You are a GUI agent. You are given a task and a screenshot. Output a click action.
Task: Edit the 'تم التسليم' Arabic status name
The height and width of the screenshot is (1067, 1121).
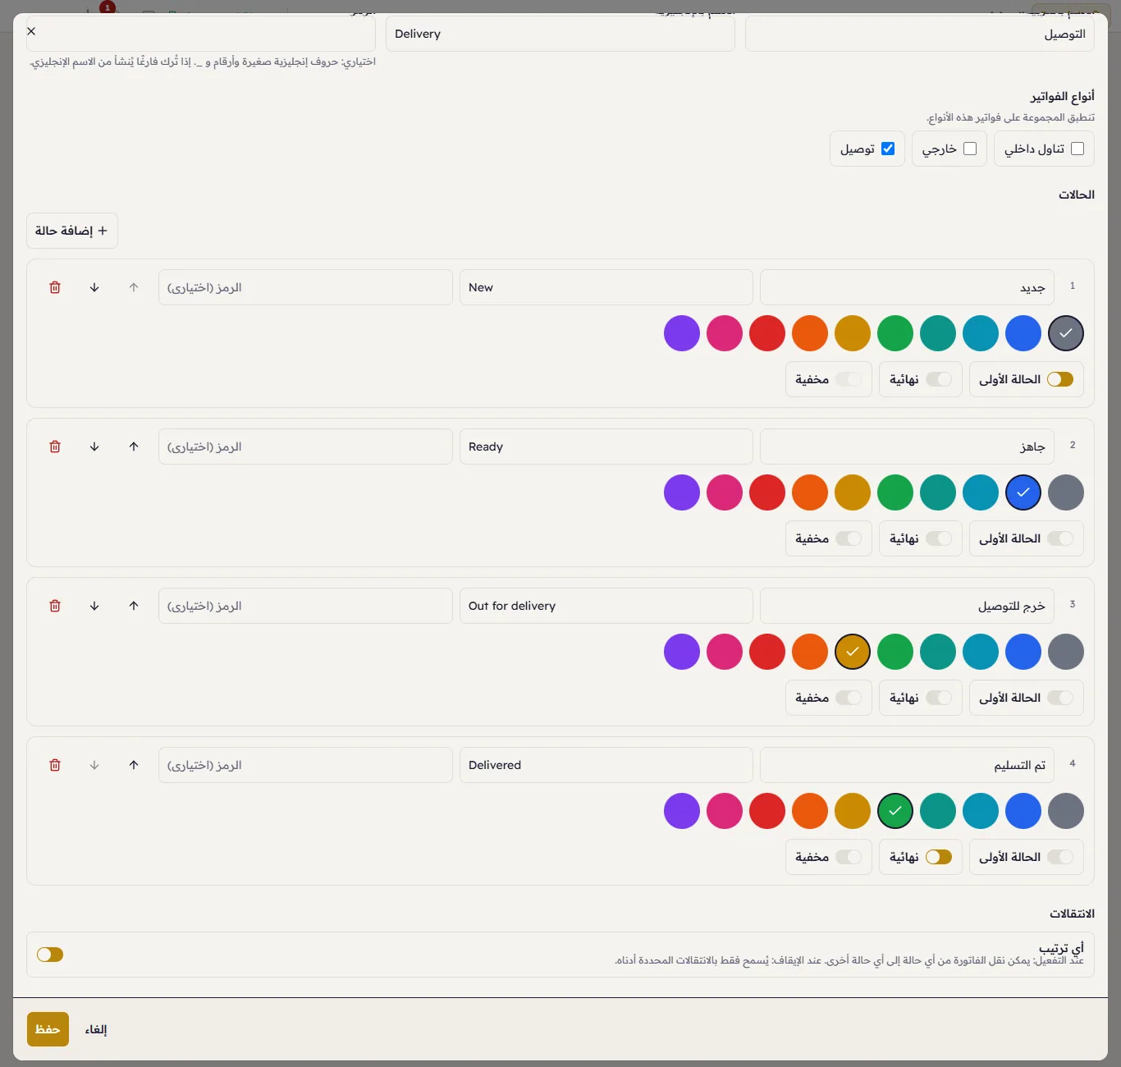point(907,765)
